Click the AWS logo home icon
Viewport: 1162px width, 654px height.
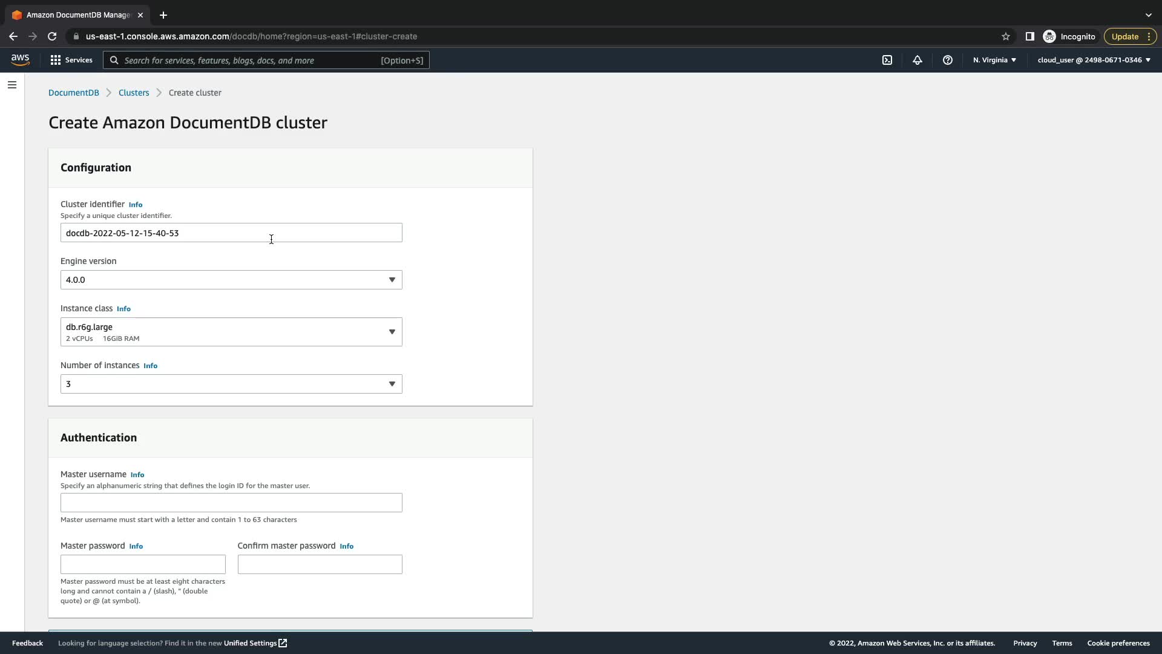20,59
